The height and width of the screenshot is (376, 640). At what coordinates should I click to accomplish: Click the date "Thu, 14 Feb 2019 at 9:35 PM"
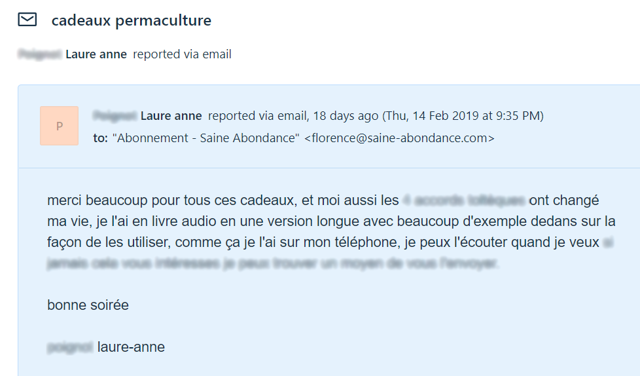(x=463, y=116)
